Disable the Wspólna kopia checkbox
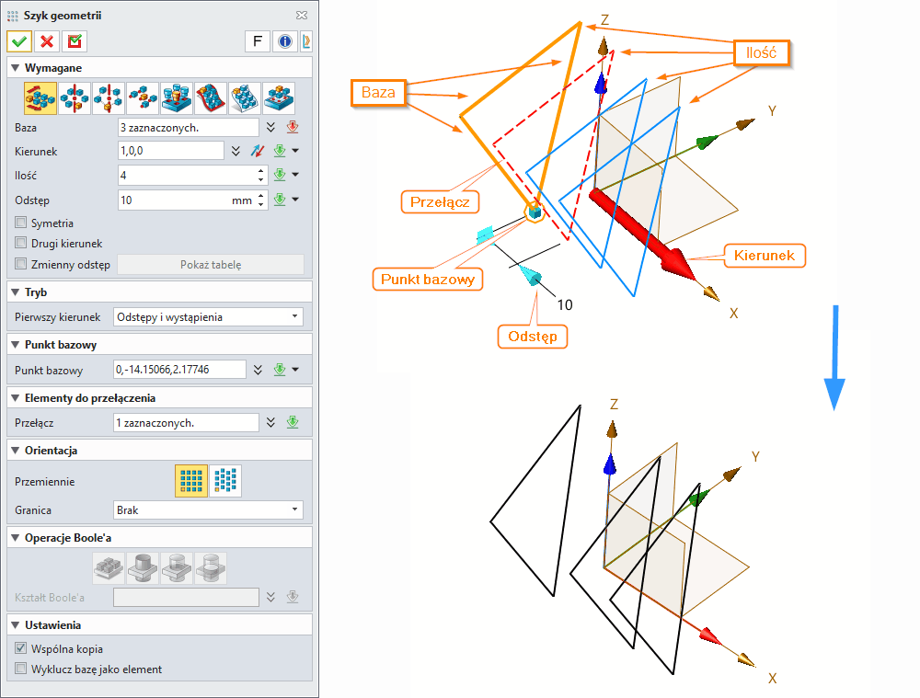The height and width of the screenshot is (698, 920). [x=19, y=647]
